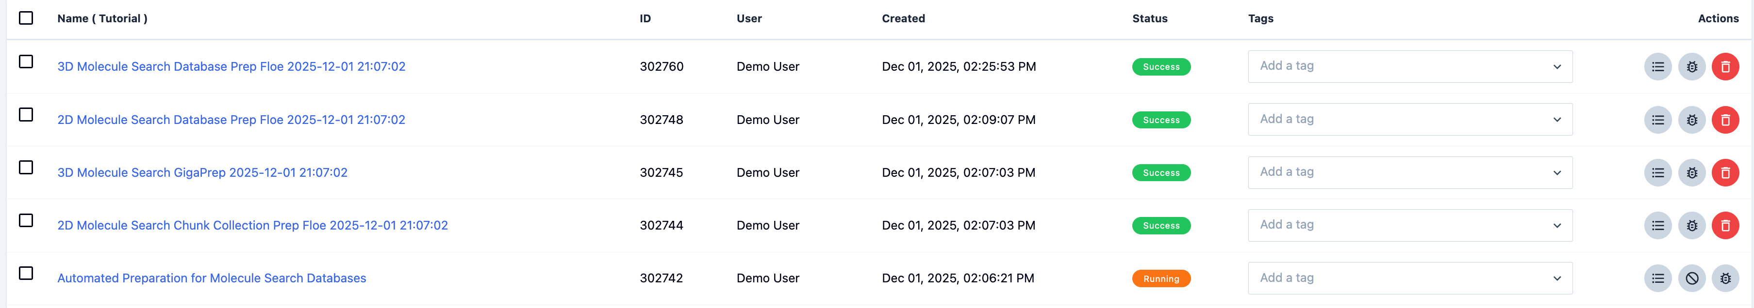Click the red trash icon for job 302744

(x=1725, y=226)
